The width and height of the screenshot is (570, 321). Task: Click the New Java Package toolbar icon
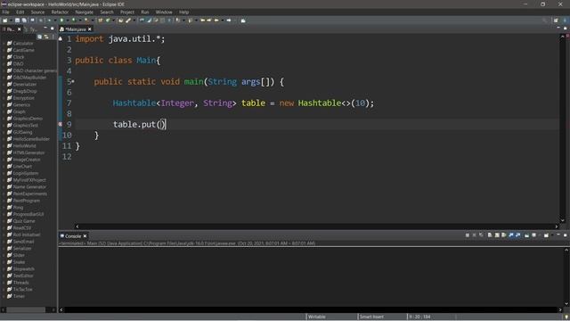pos(100,21)
